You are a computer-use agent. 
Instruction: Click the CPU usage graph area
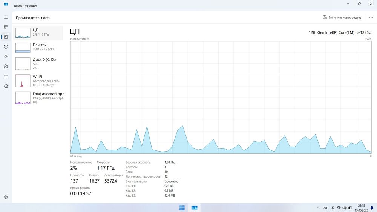[221, 97]
